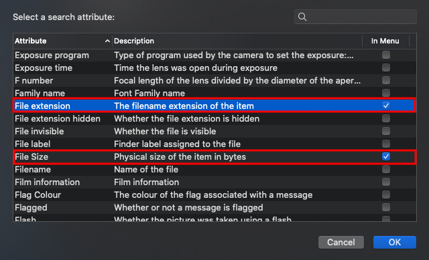Enable In Menu for File invisible
Viewport: 429px width, 260px height.
386,131
